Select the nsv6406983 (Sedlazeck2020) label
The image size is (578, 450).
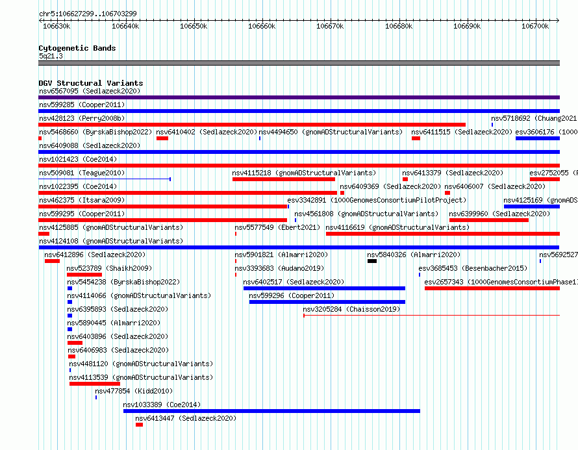click(118, 350)
